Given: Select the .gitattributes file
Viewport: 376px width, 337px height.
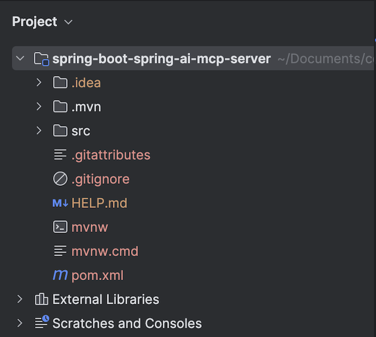Looking at the screenshot, I should tap(111, 155).
